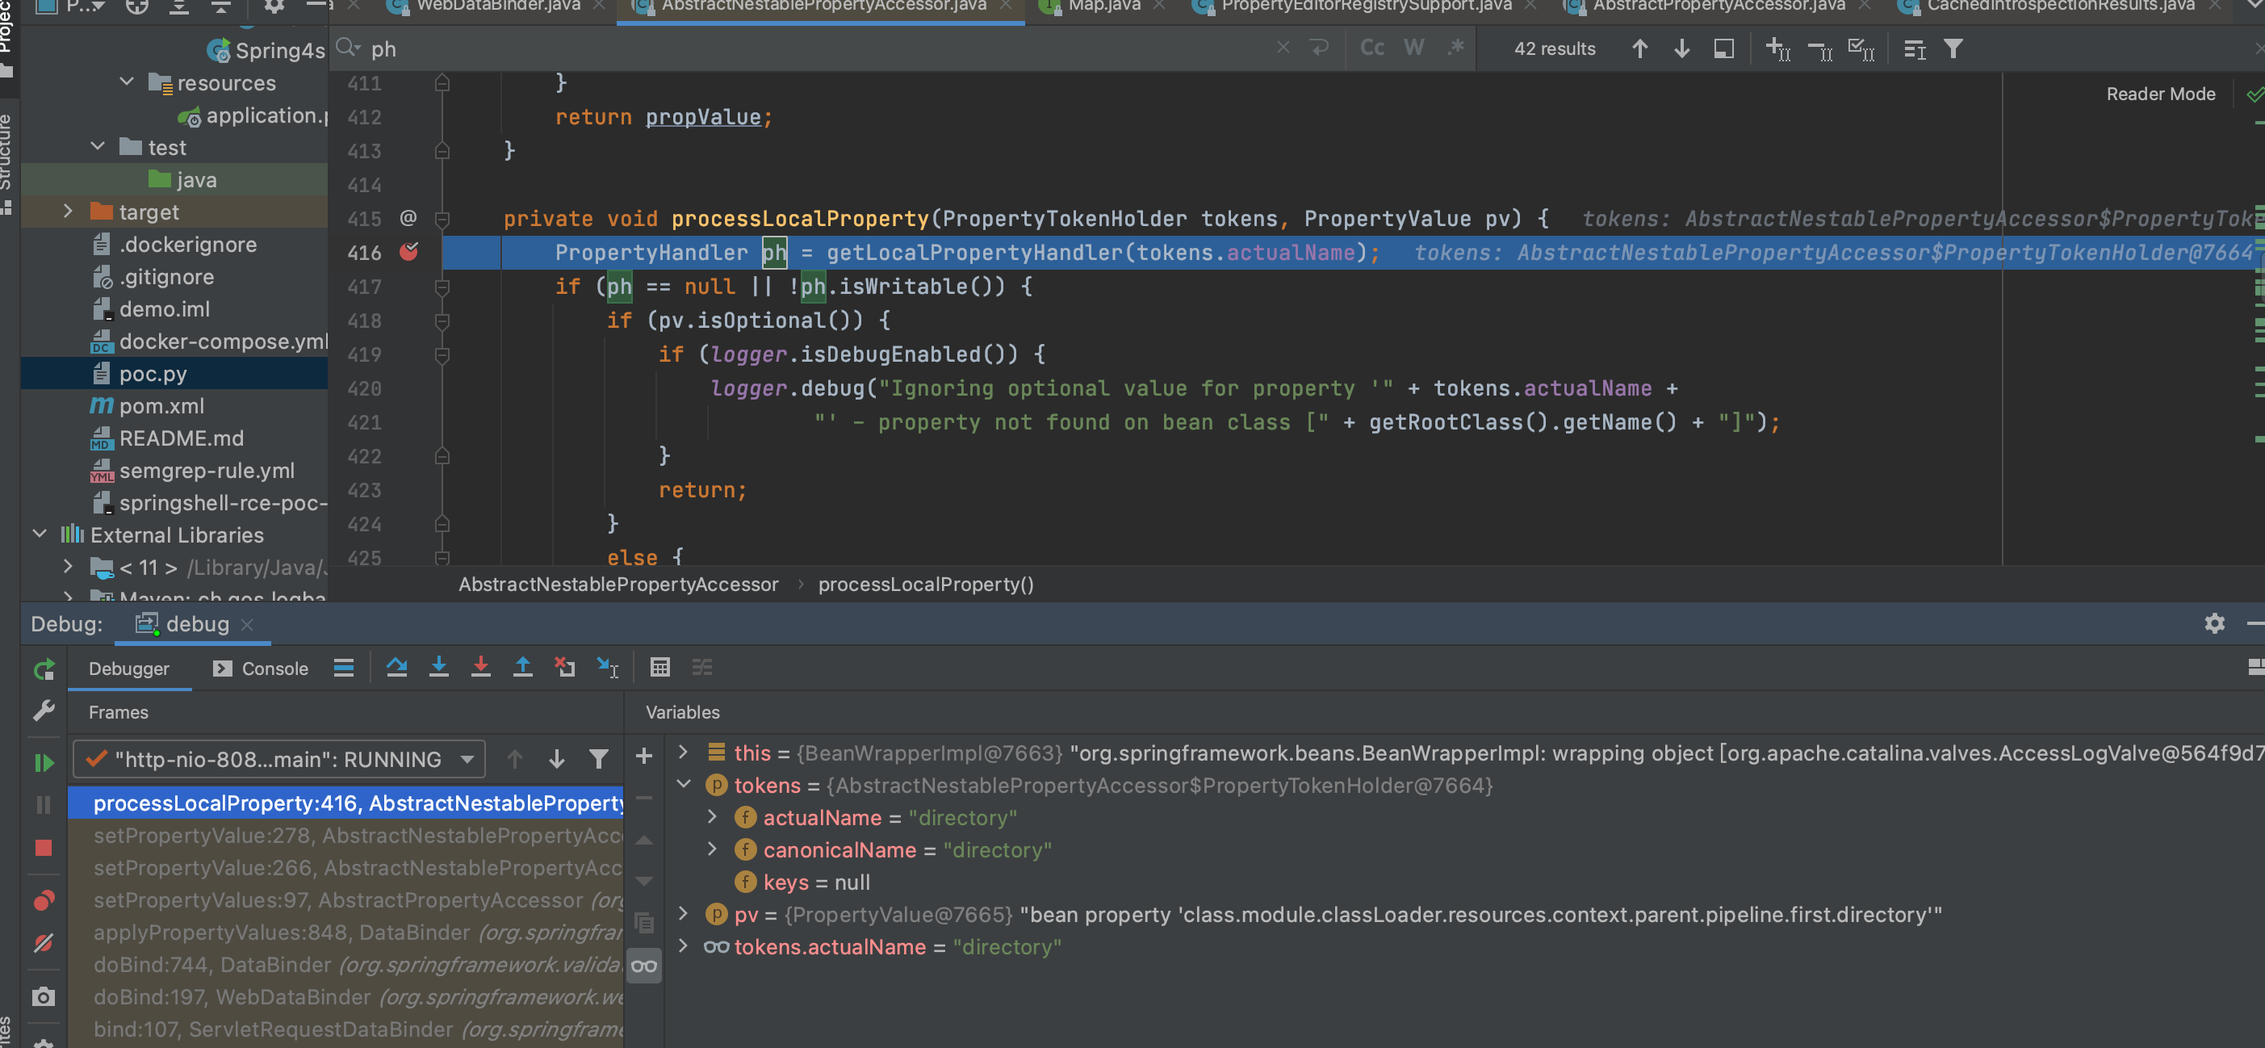Collapse the resources folder
Viewport: 2265px width, 1048px height.
coord(127,82)
